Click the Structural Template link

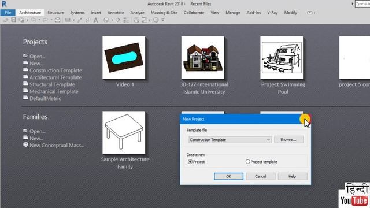(x=52, y=84)
